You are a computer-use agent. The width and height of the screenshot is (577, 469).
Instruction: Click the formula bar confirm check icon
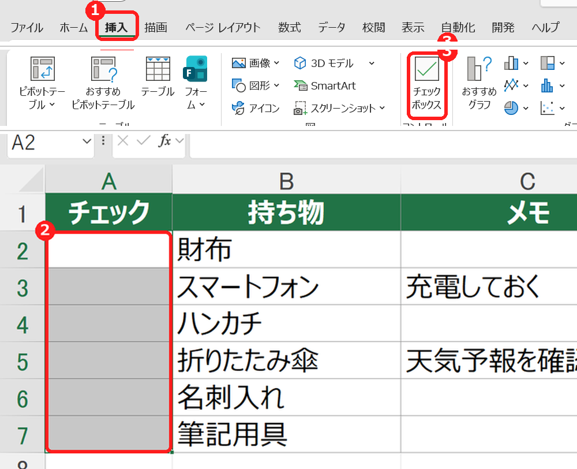point(144,140)
